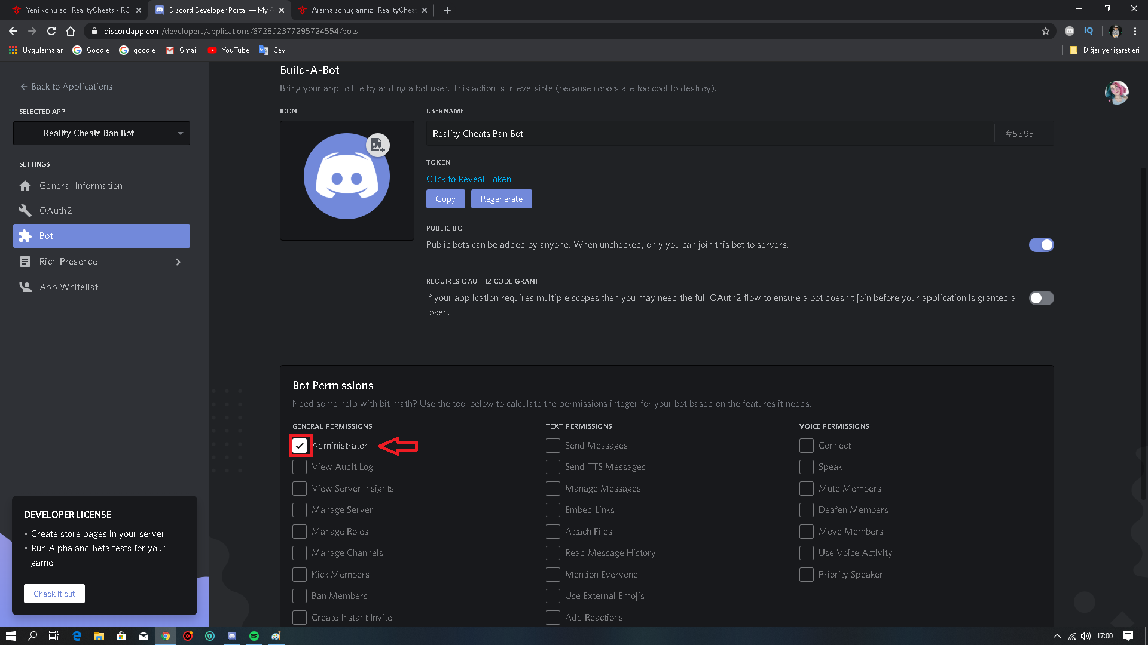Screen dimensions: 1148x645
Task: Click the Click to Reveal Token link
Action: tap(468, 179)
